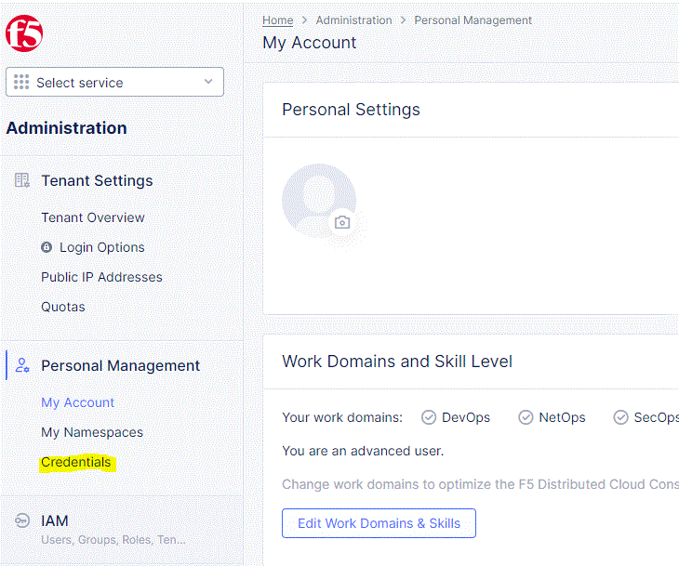The image size is (679, 566).
Task: Click the Home breadcrumb link
Action: 277,20
